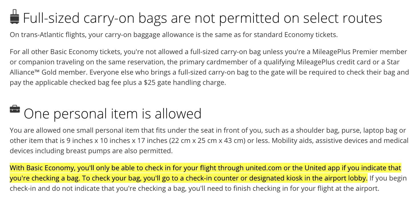415x201 pixels.
Task: Click the briefcase icon beside personal item heading
Action: [x=15, y=109]
